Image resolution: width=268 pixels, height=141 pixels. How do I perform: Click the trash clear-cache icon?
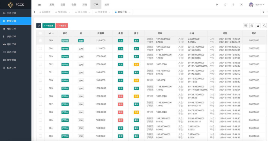233,5
